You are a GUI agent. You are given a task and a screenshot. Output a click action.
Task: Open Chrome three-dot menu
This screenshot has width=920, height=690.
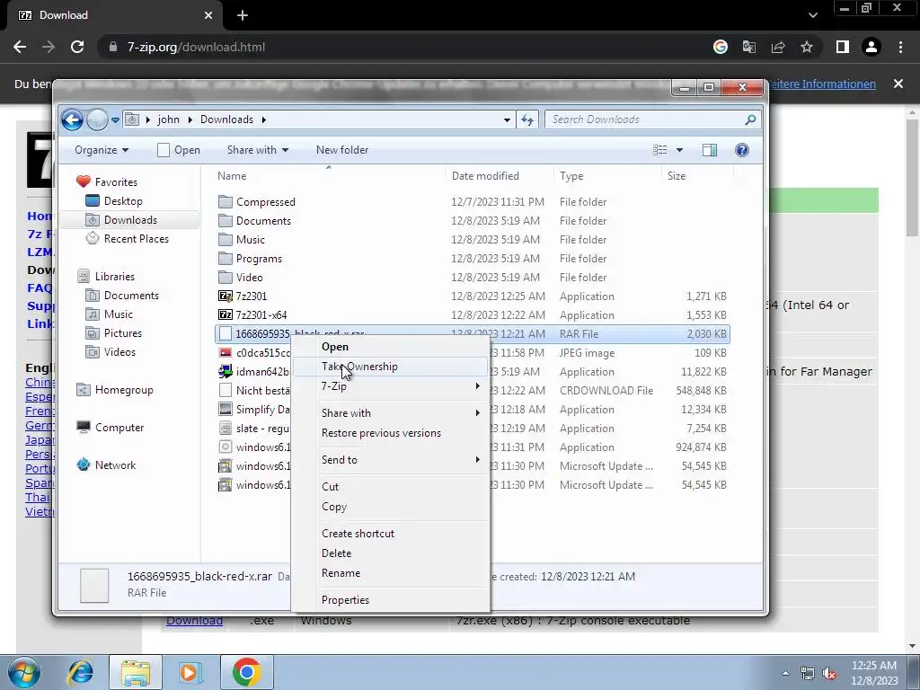coord(900,47)
